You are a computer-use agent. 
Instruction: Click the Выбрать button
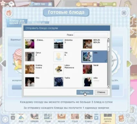pos(85,92)
